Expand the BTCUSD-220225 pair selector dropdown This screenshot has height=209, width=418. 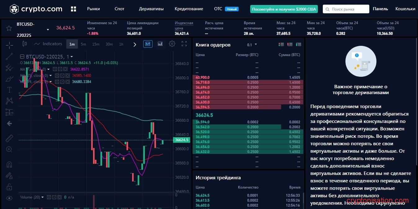[x=48, y=30]
